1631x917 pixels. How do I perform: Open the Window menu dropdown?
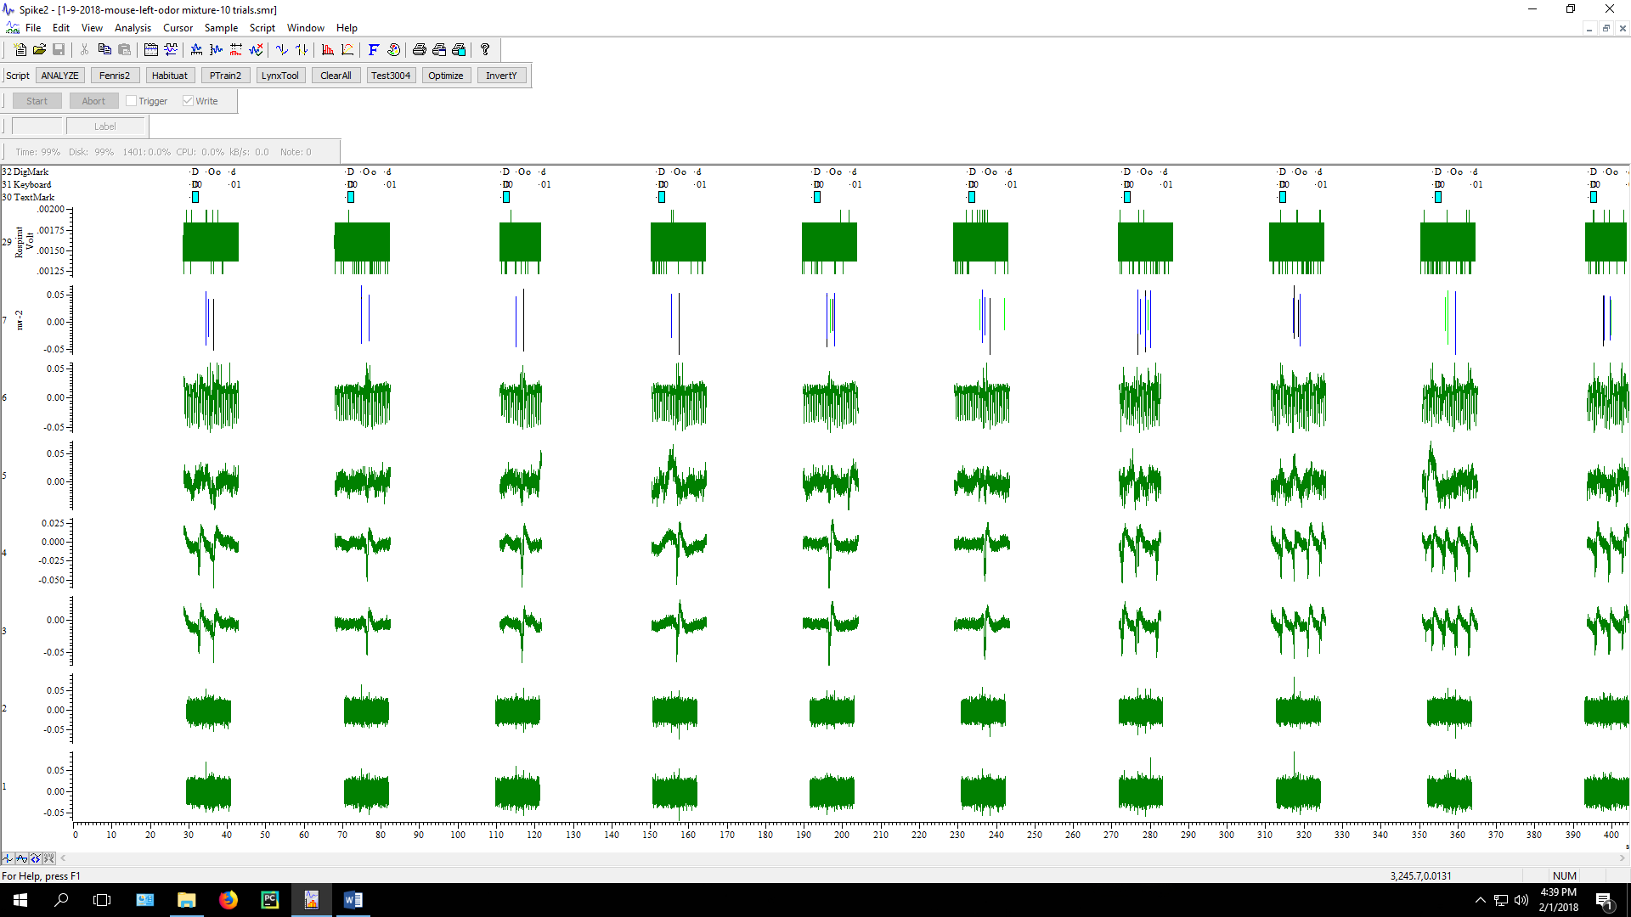[305, 27]
